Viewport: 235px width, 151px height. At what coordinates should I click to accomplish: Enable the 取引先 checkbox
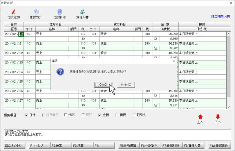pyautogui.click(x=134, y=115)
